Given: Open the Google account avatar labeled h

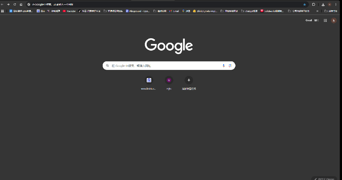Looking at the screenshot, I should (x=333, y=21).
